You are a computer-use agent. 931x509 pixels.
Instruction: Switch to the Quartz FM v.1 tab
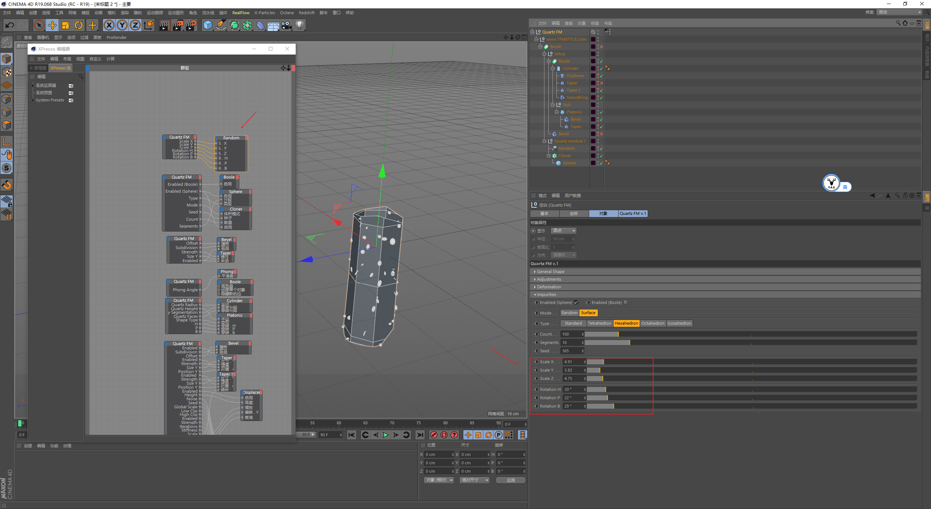pyautogui.click(x=633, y=213)
